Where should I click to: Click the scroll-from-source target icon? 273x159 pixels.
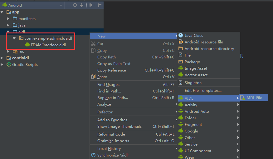[x=75, y=5]
